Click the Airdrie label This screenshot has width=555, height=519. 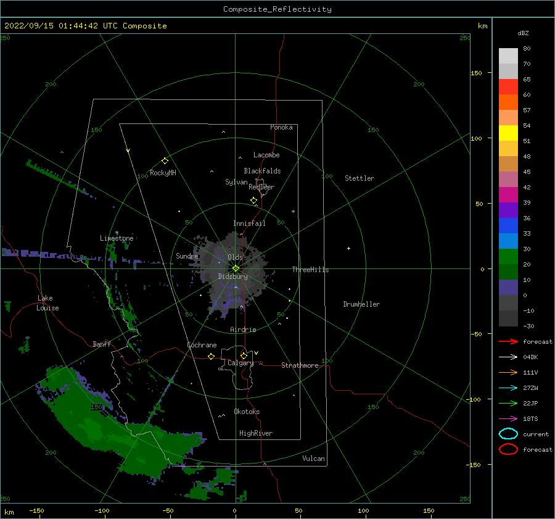[243, 330]
